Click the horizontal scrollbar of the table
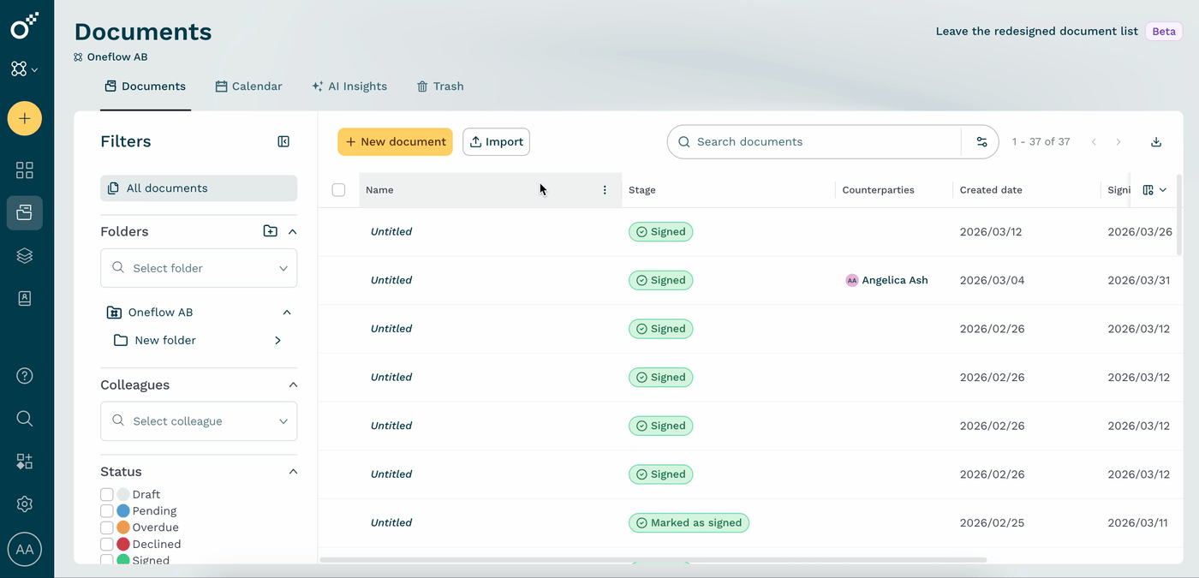Viewport: 1199px width, 578px height. (653, 560)
